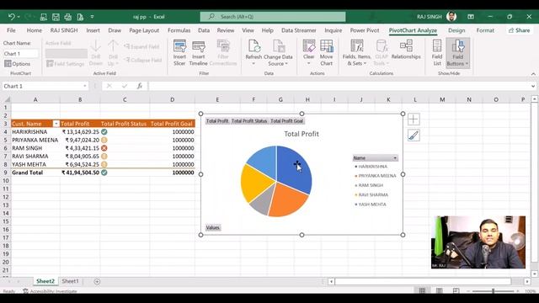This screenshot has height=303, width=539.
Task: Open Ribbon Display Options icon
Action: click(471, 17)
